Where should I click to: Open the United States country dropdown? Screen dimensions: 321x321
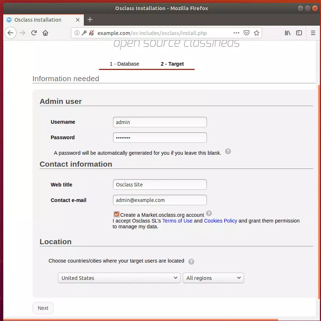119,278
